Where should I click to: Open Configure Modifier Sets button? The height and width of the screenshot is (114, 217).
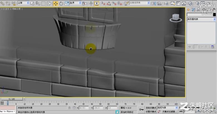click(213, 47)
